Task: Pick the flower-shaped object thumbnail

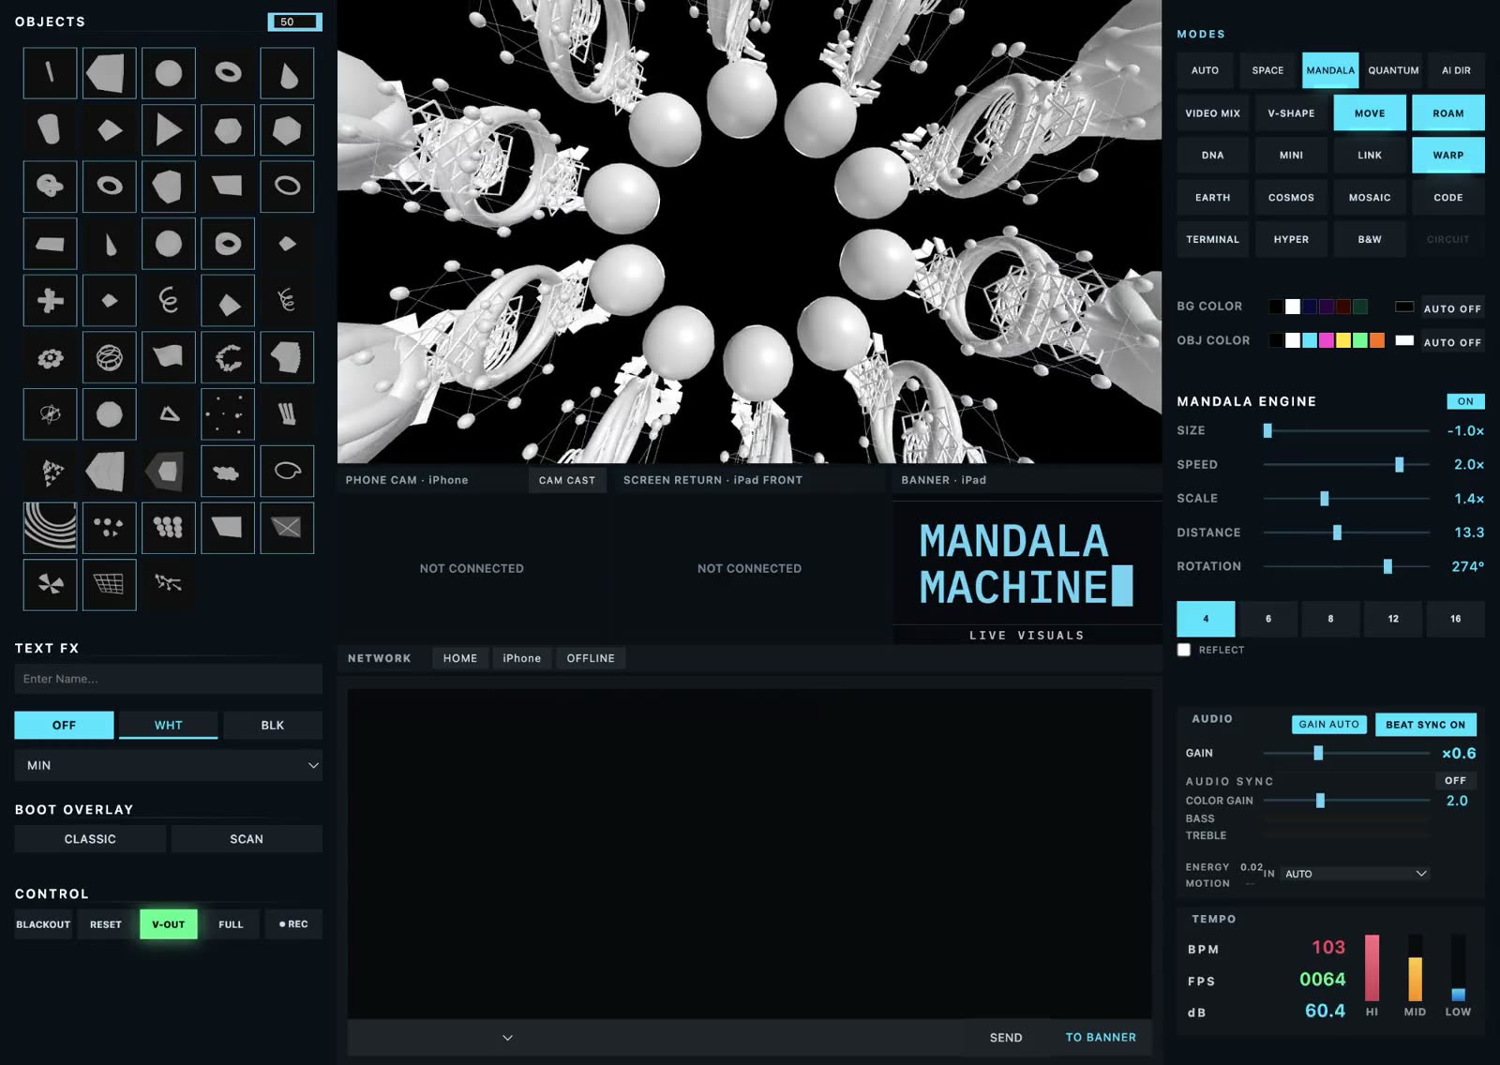Action: click(x=51, y=357)
